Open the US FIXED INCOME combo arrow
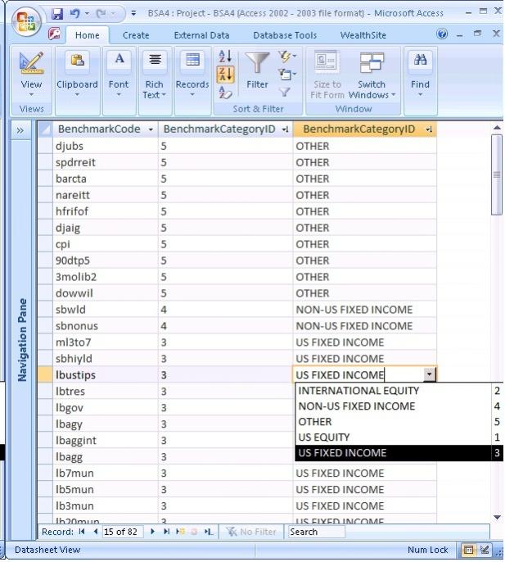The height and width of the screenshot is (562, 505). 429,375
